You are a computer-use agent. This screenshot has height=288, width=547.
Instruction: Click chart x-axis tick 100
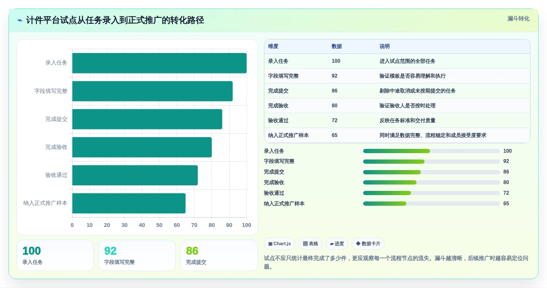[247, 225]
